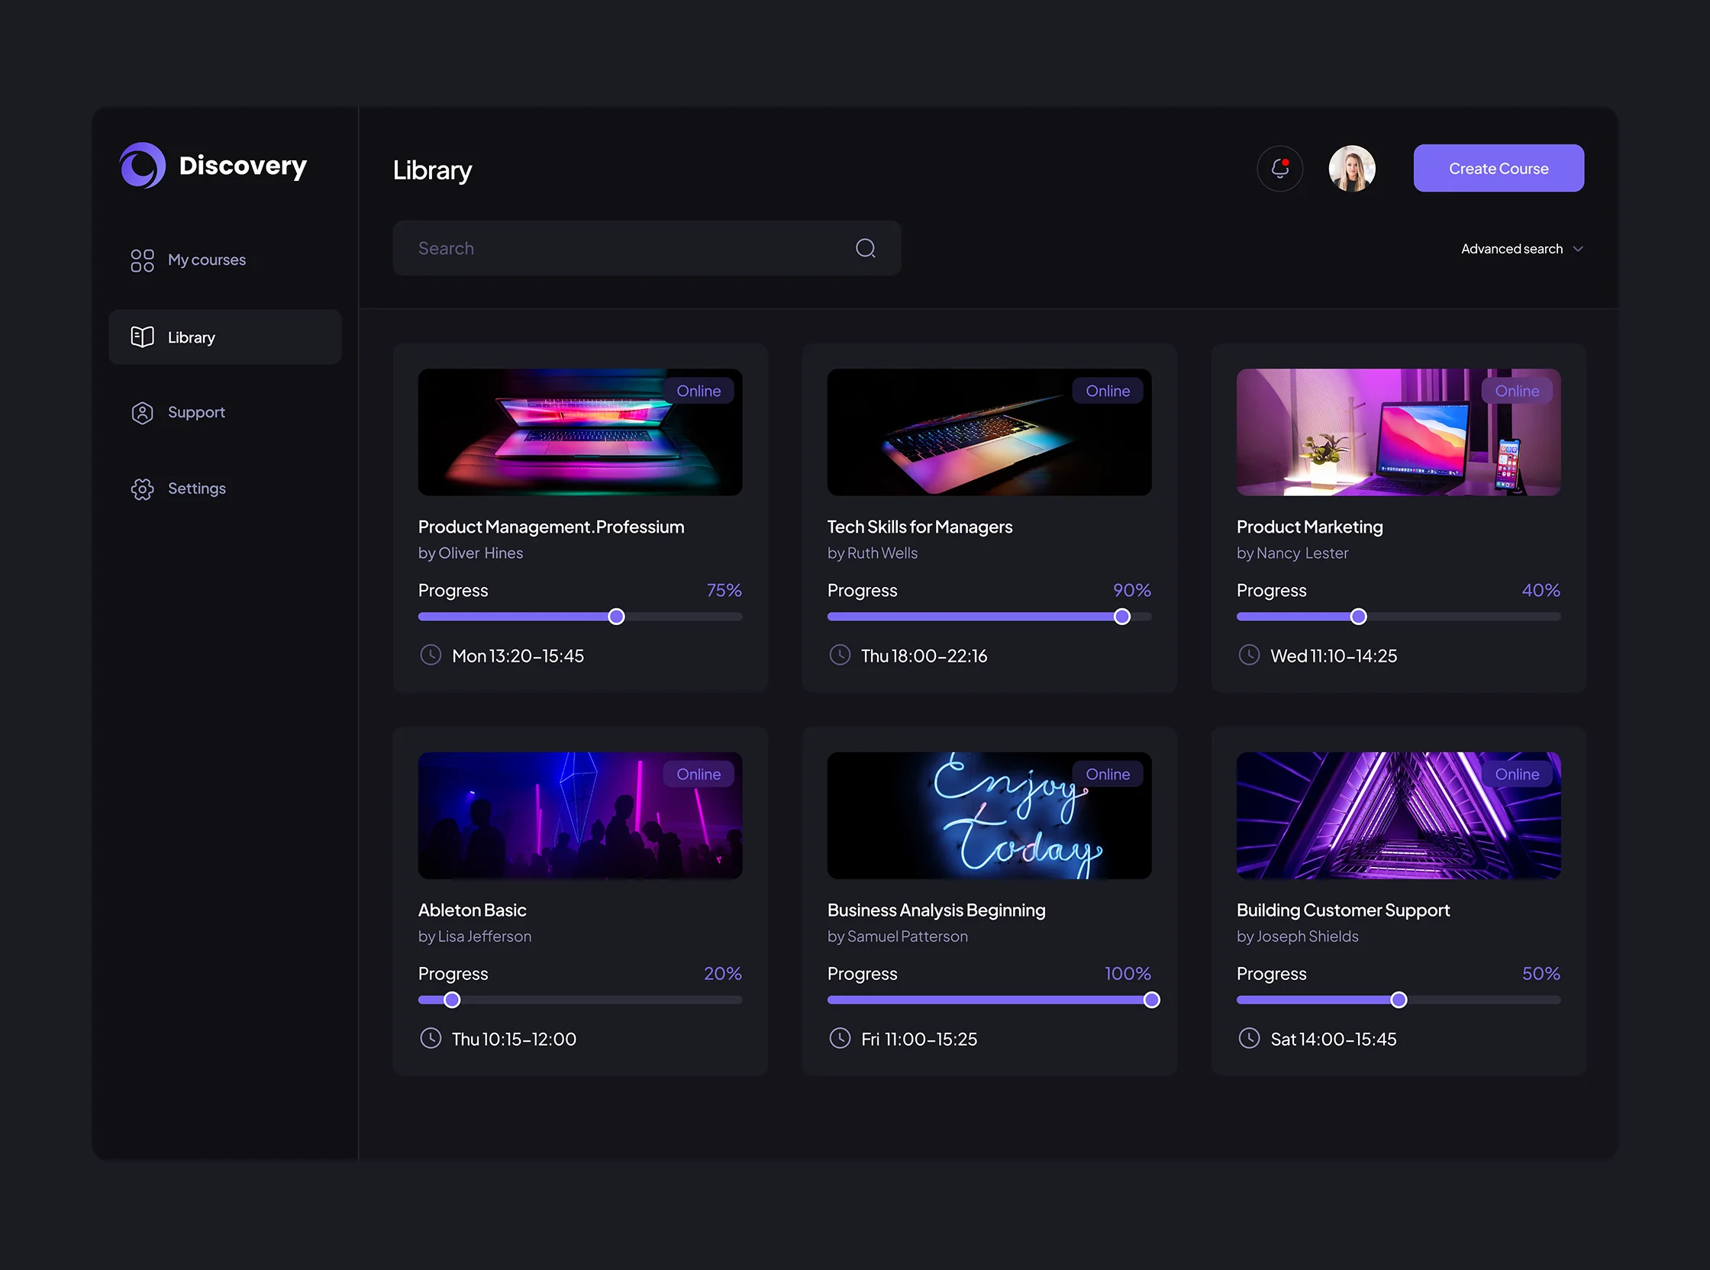Click the Library page heading
Screen dimensions: 1710x1270
click(x=432, y=171)
